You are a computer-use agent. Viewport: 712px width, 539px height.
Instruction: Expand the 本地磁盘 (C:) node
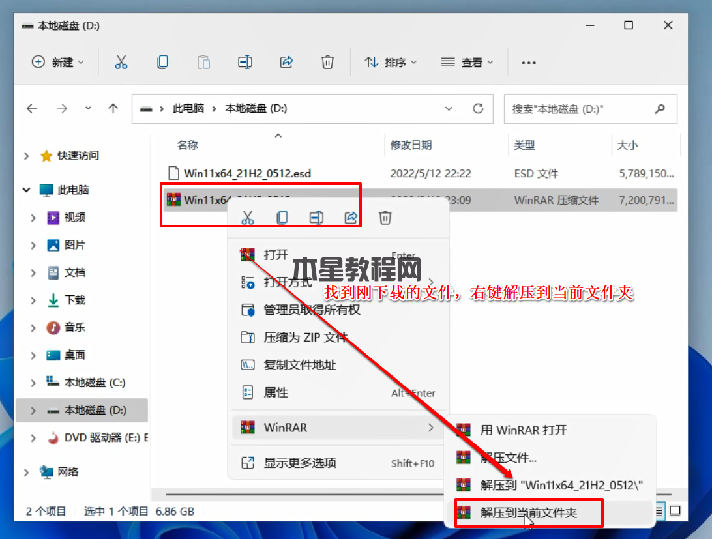coord(33,383)
